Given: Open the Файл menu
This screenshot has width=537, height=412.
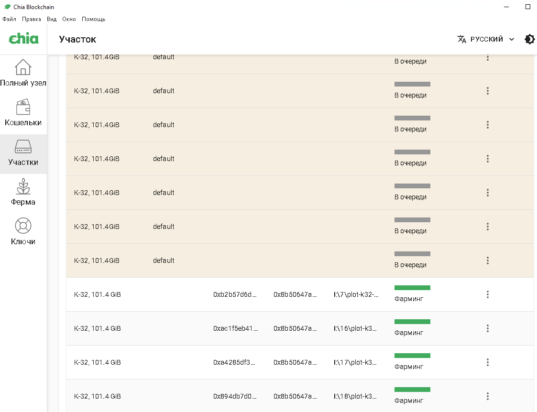Looking at the screenshot, I should [x=9, y=19].
